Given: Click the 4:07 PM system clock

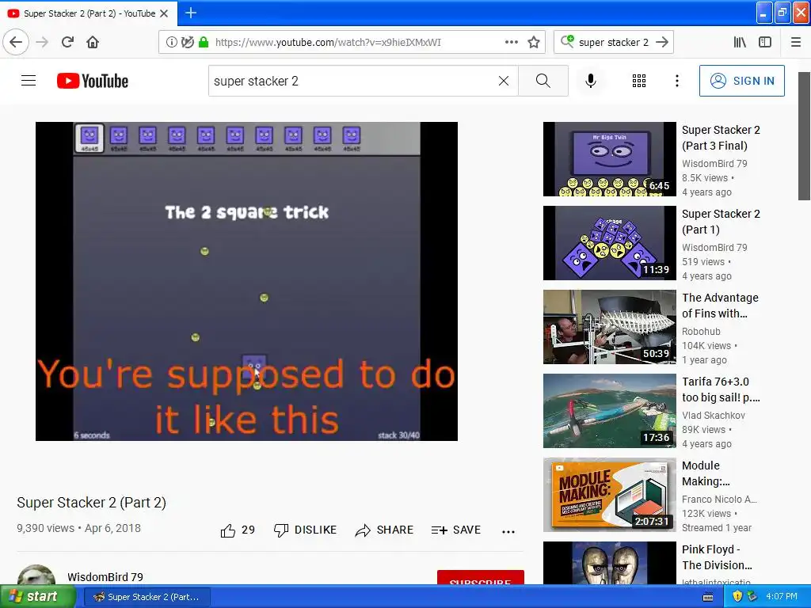Looking at the screenshot, I should click(x=782, y=597).
